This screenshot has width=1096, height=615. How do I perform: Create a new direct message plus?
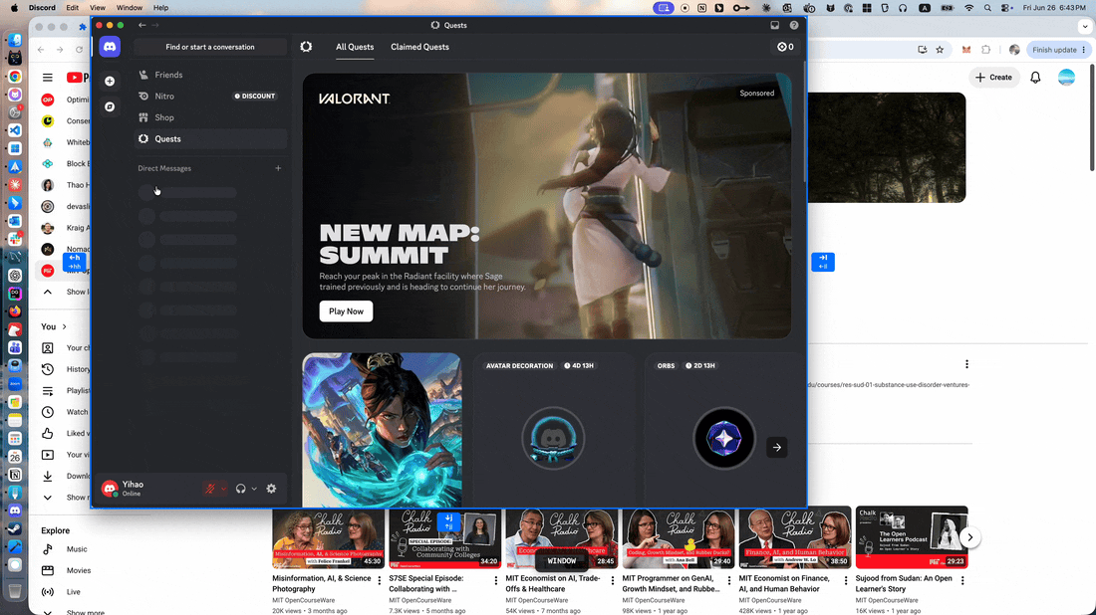[x=278, y=168]
